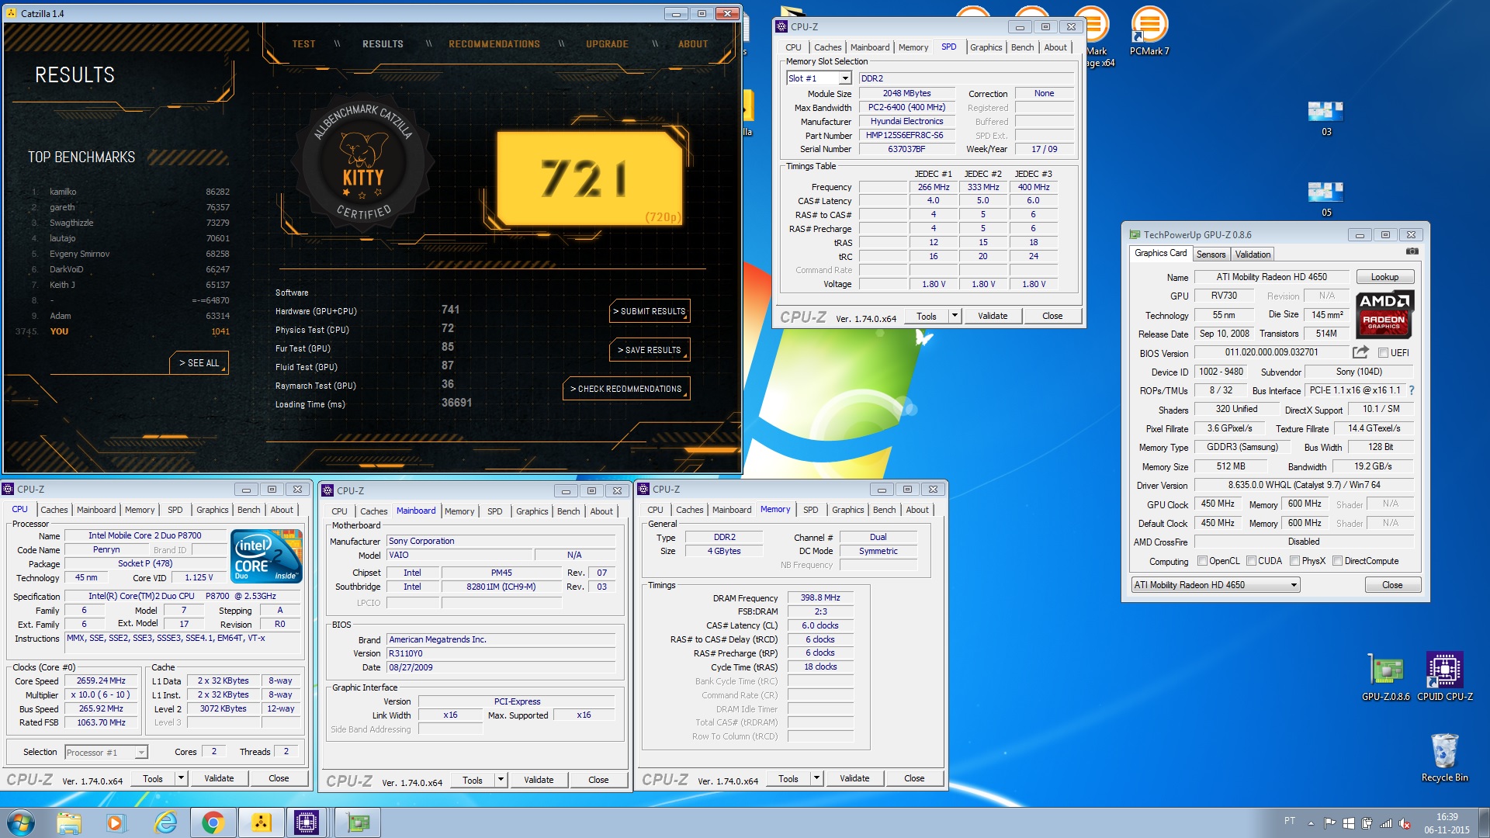
Task: Open UPGRADE in Catzilla navigation
Action: point(607,44)
